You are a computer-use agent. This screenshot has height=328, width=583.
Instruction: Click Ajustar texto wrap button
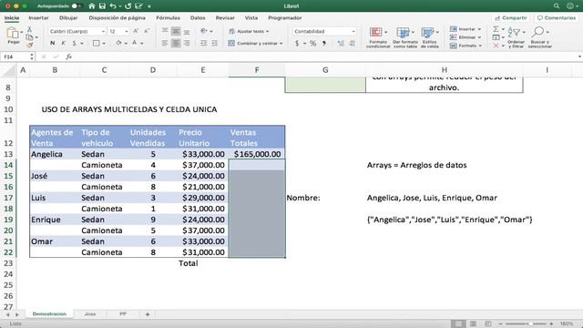tap(249, 31)
